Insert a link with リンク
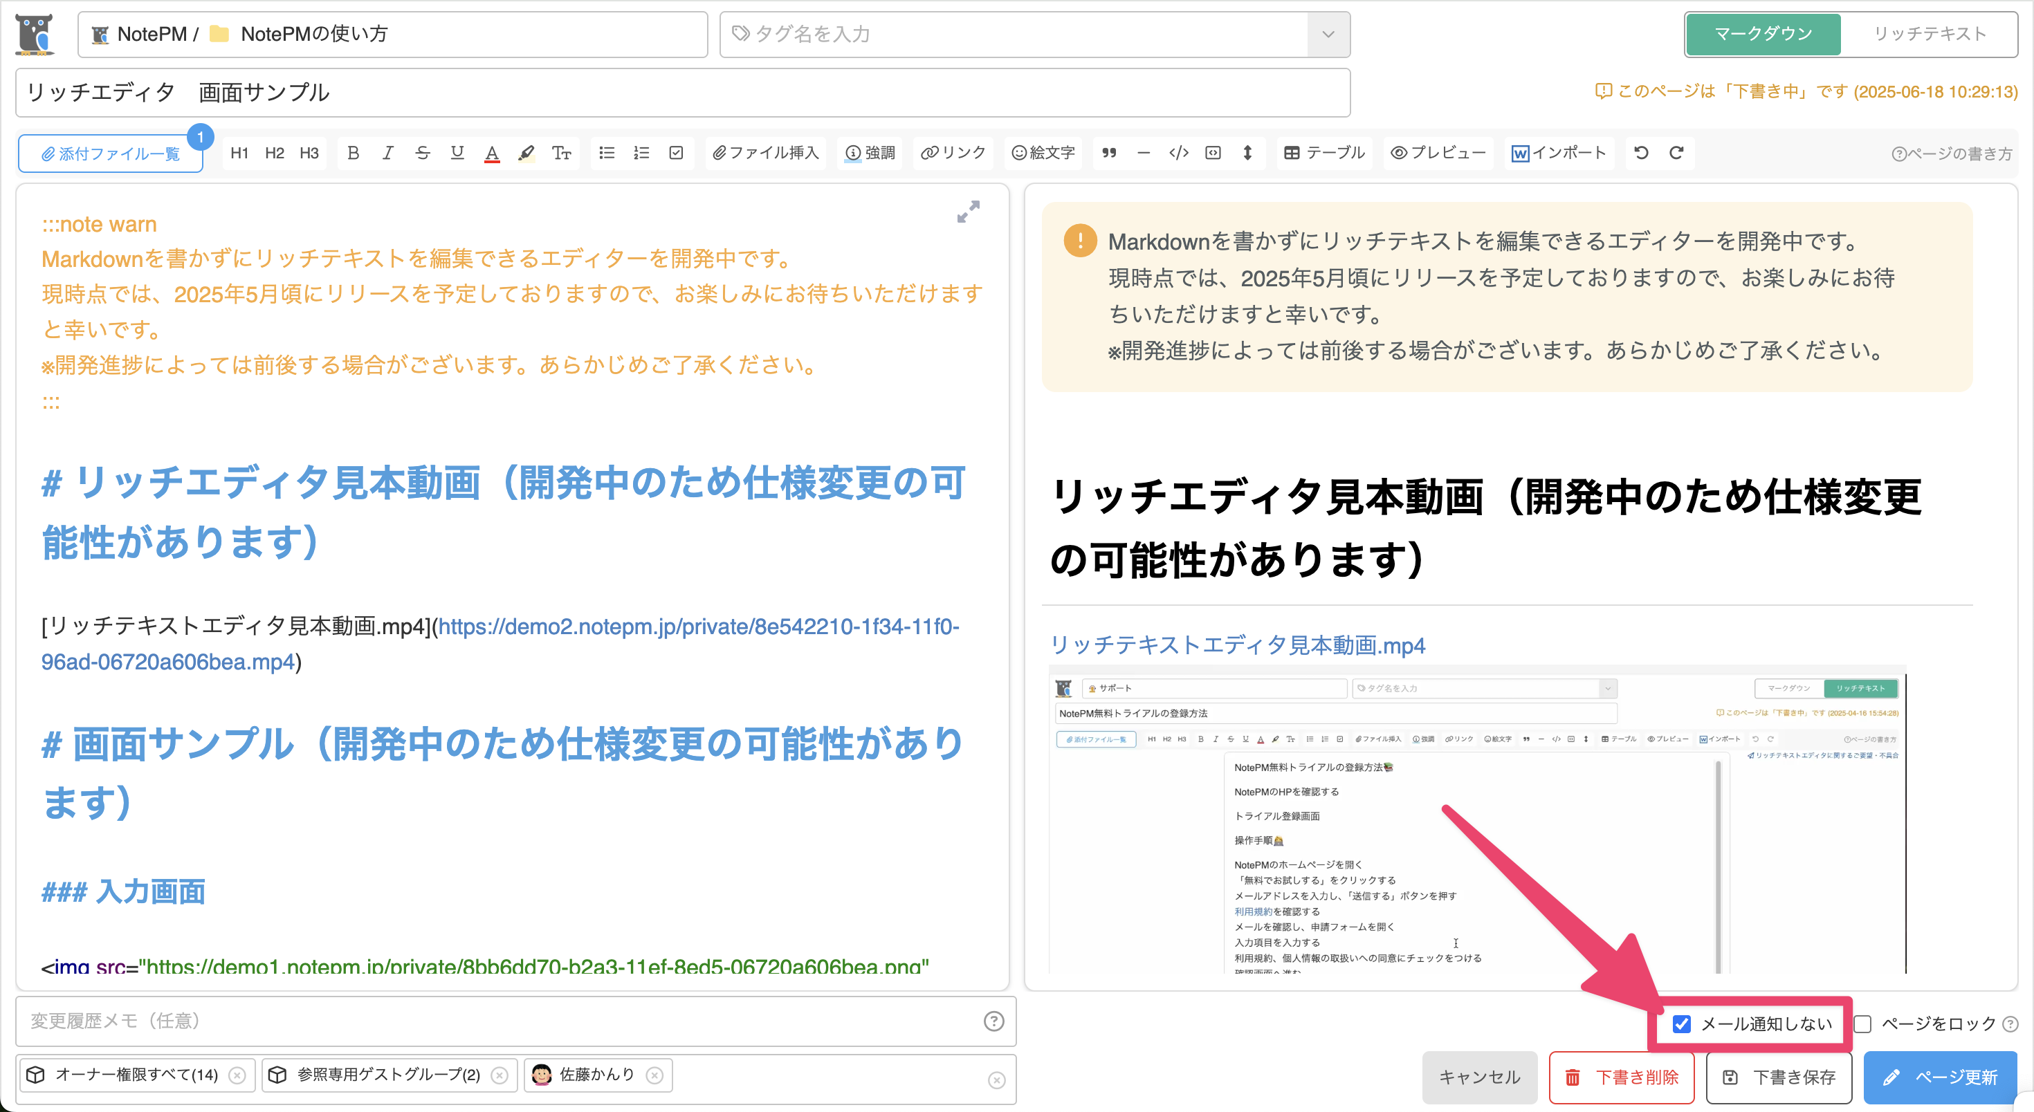Viewport: 2034px width, 1112px height. [953, 153]
